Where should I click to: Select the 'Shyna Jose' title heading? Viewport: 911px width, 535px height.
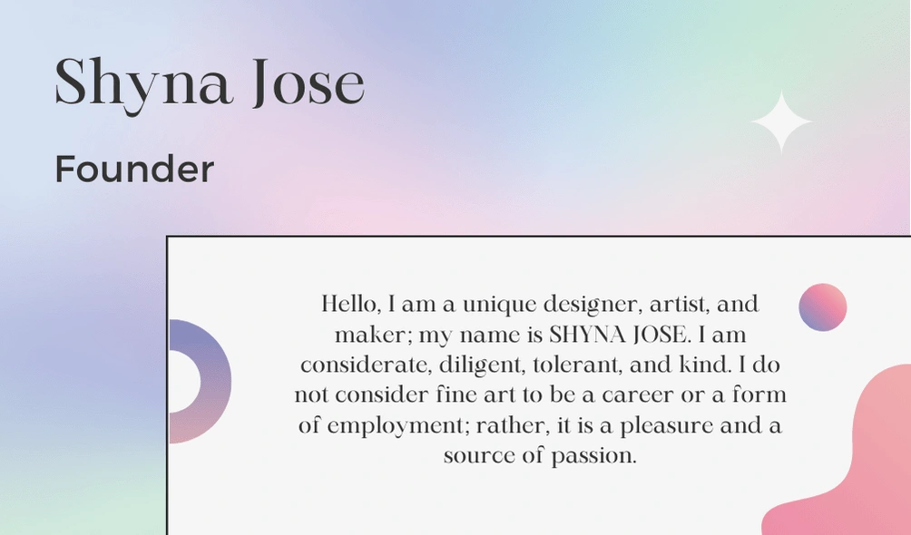pos(210,83)
